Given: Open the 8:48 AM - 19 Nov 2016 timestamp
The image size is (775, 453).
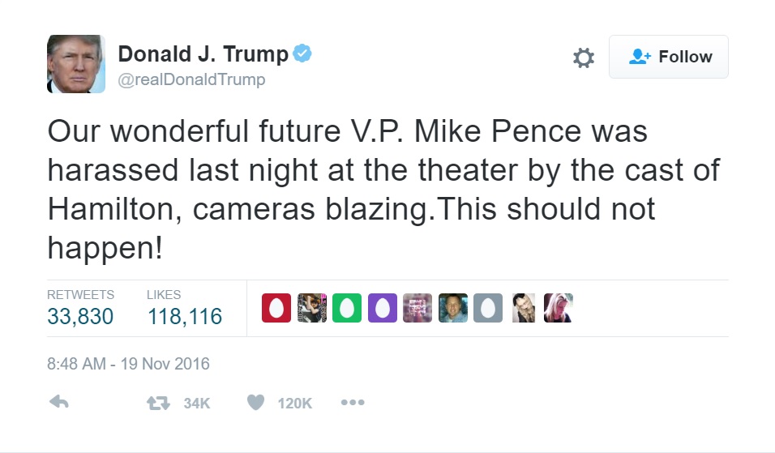Looking at the screenshot, I should tap(129, 364).
